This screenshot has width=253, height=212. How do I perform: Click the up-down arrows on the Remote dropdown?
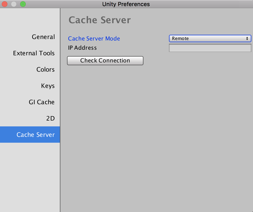[x=247, y=38]
